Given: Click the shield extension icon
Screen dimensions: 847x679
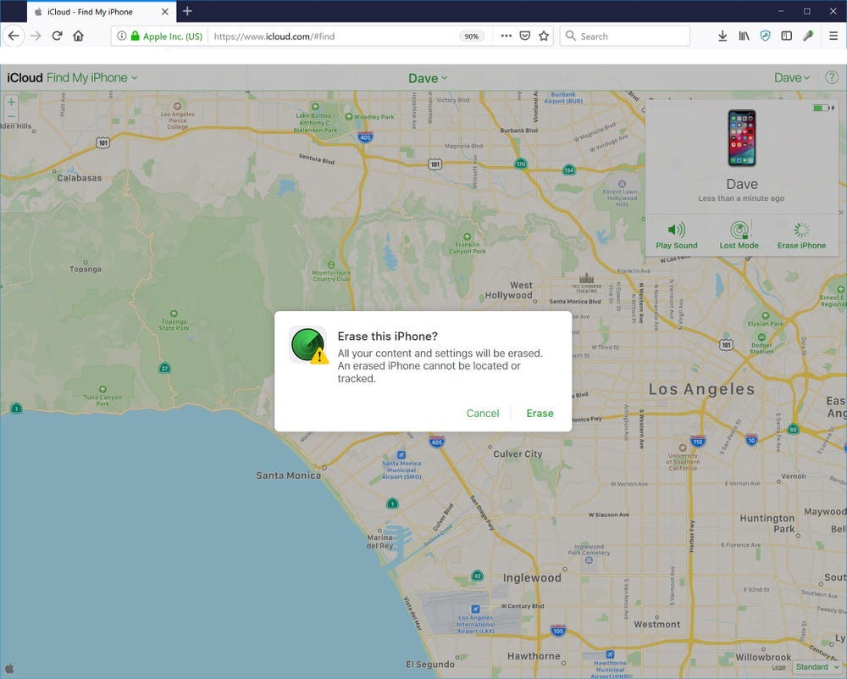Looking at the screenshot, I should pos(765,36).
